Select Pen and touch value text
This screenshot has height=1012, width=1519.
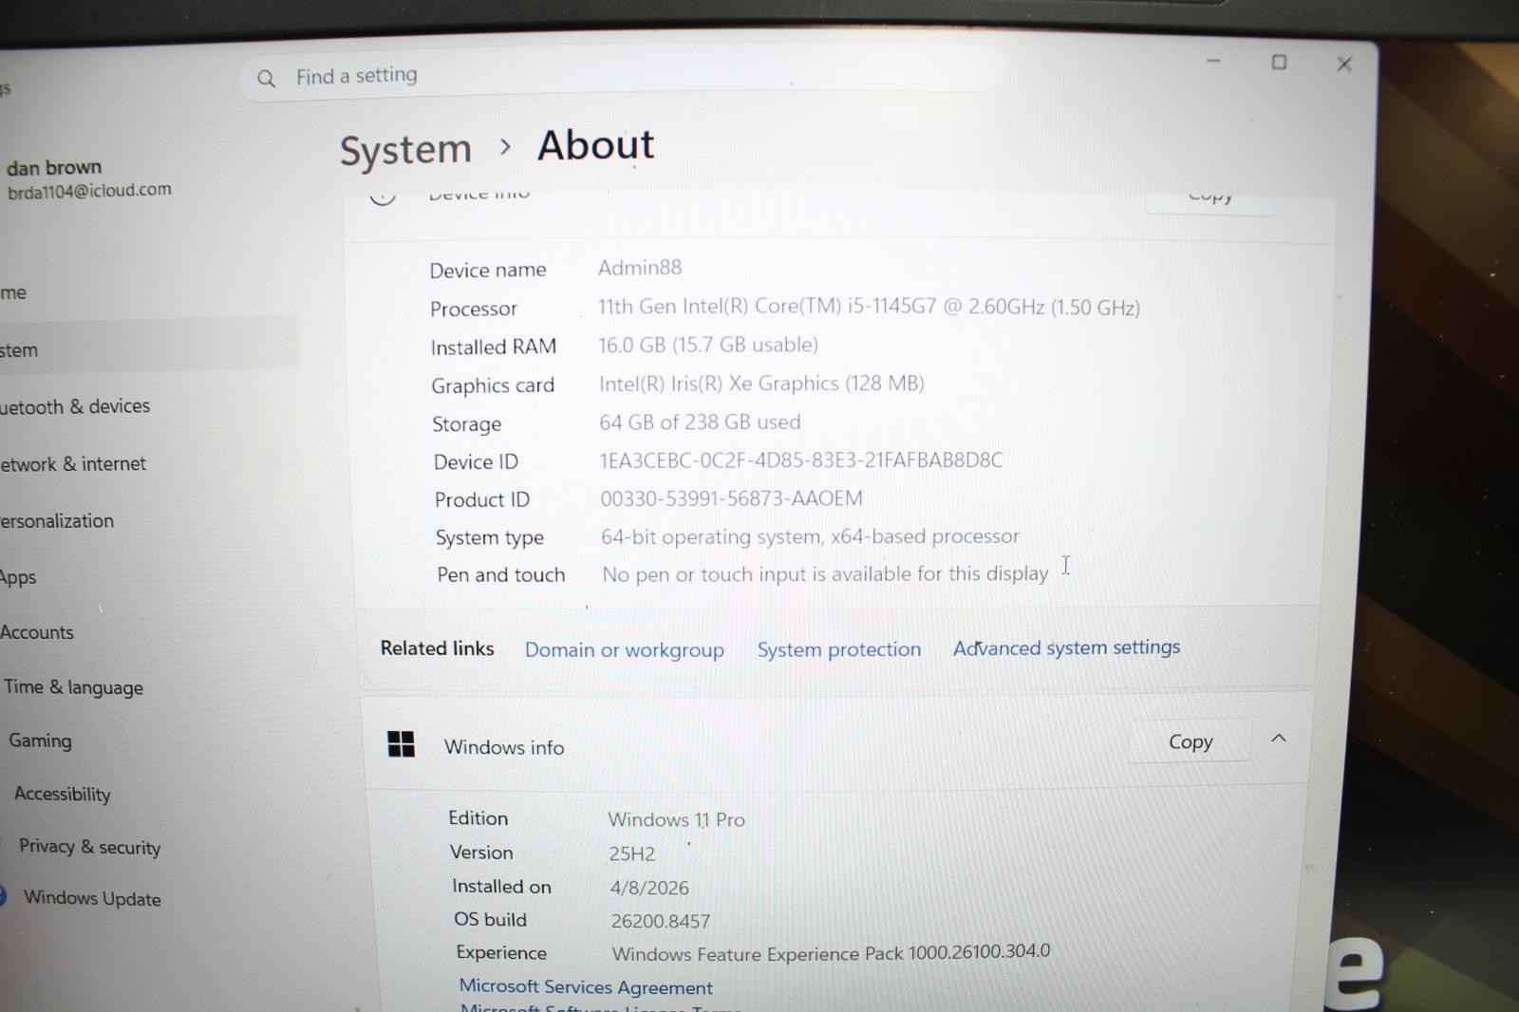(825, 574)
